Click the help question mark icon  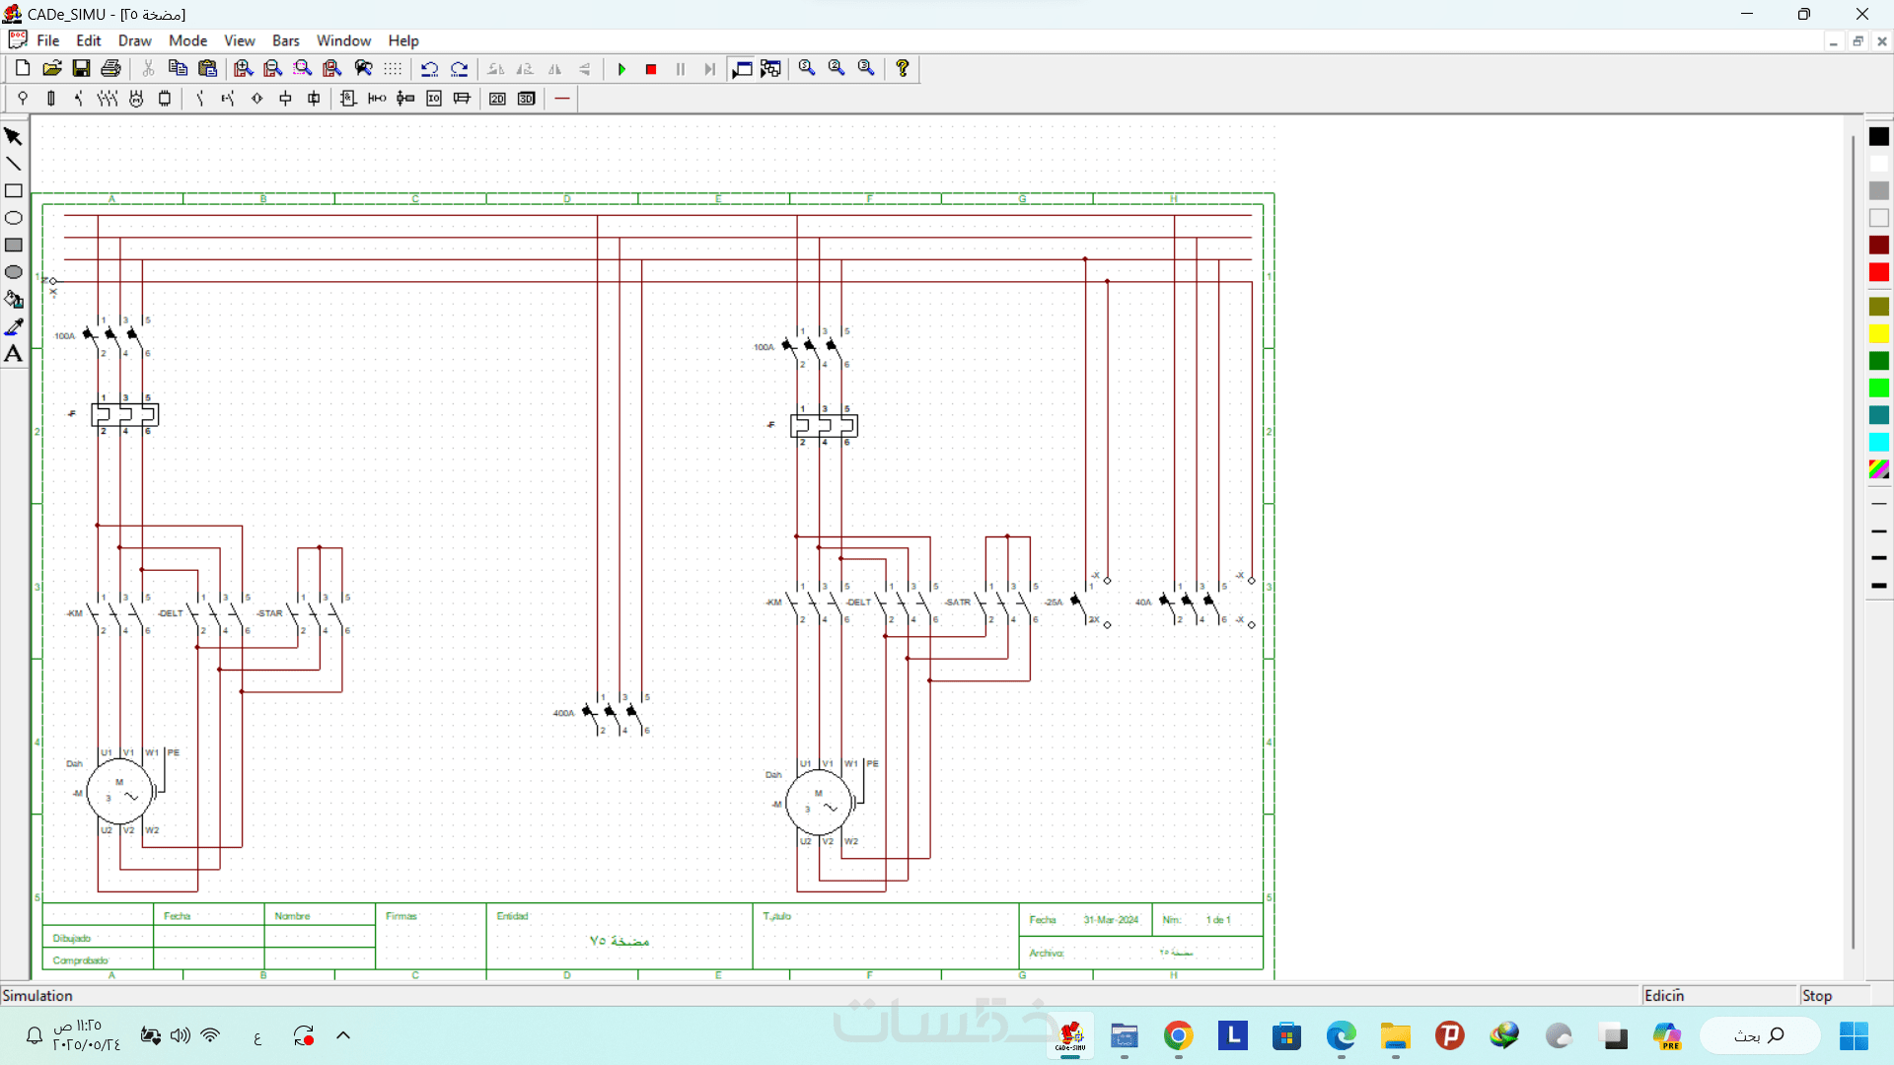(902, 68)
